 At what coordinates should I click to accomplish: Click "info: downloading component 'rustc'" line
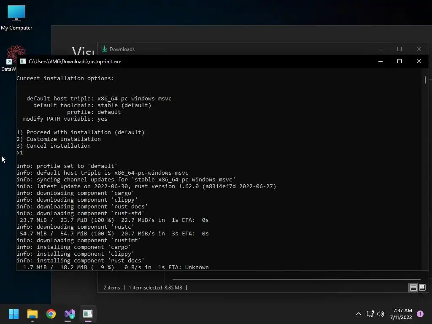pos(75,227)
